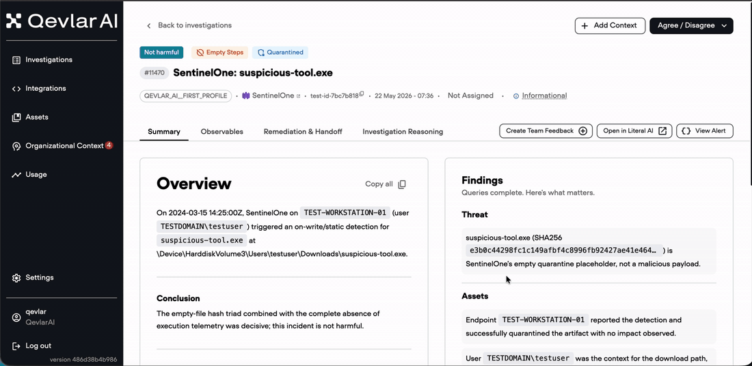
Task: Click the 22 May 2026 - 07:36 timestamp
Action: [x=404, y=96]
